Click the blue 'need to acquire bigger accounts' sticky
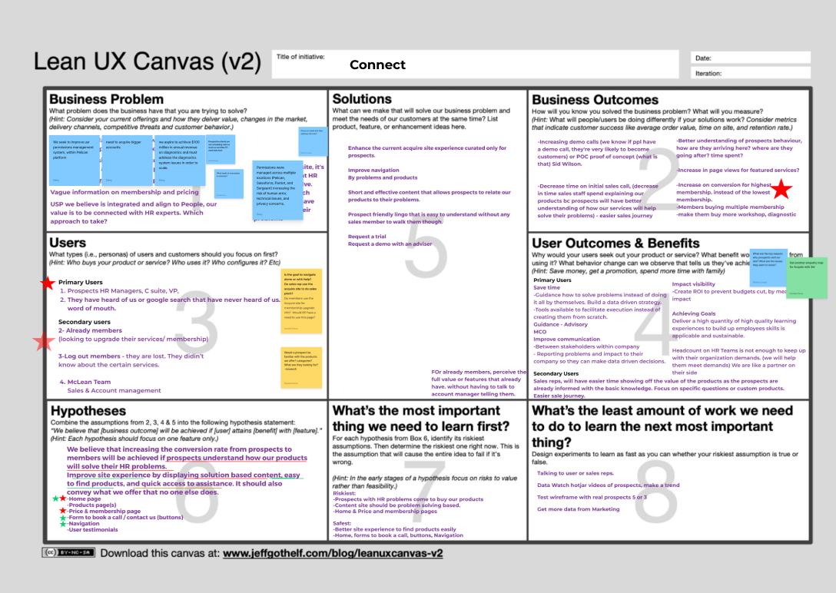This screenshot has width=836, height=593. [127, 160]
